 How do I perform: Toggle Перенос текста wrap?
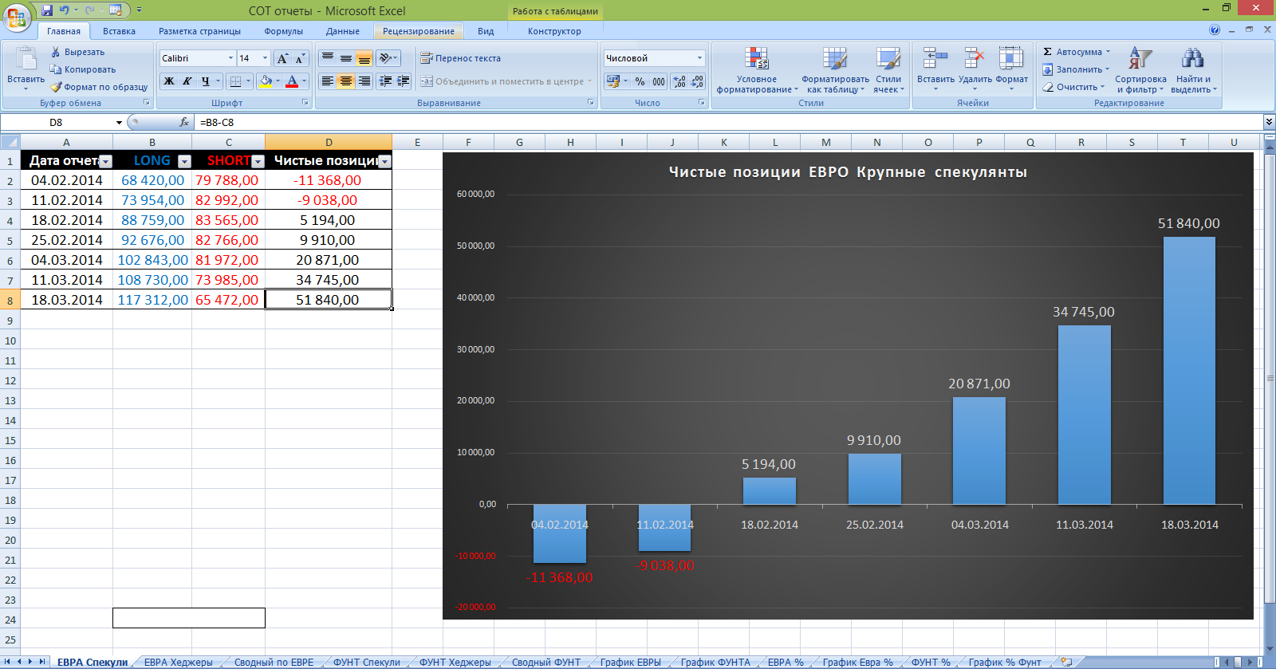460,58
